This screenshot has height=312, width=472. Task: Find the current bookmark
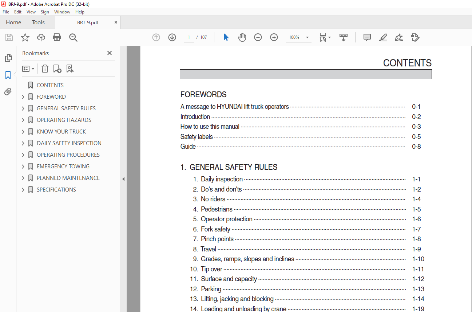[x=70, y=69]
